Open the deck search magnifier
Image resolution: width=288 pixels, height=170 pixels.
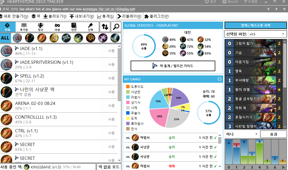point(116,27)
